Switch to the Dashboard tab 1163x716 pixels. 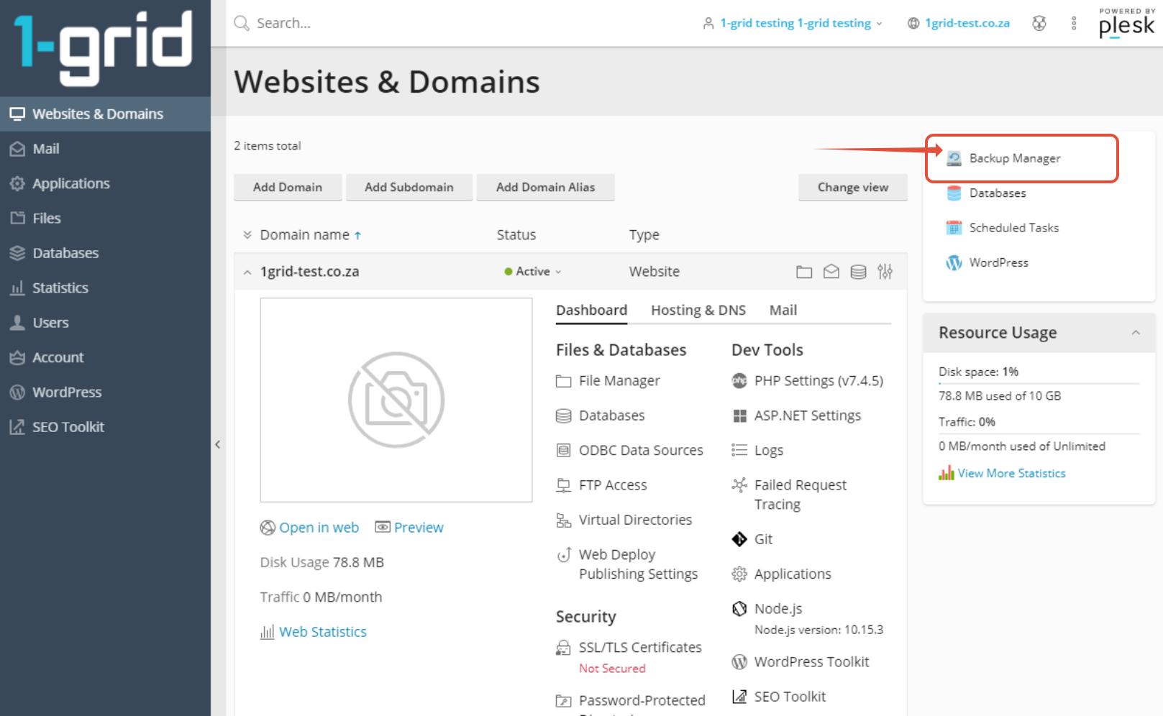pos(591,310)
